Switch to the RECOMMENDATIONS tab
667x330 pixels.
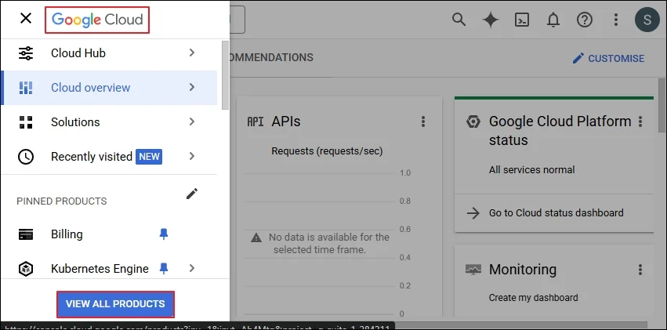click(271, 57)
